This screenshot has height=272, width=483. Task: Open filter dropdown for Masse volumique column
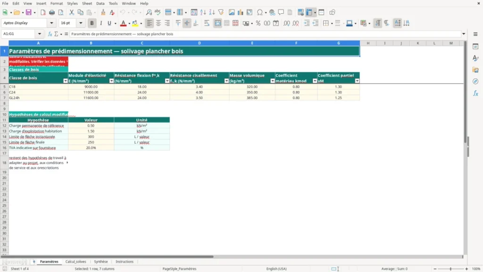(273, 81)
